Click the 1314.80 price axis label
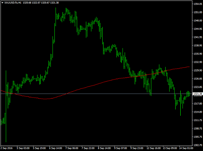The image size is (203, 151). pyautogui.click(x=198, y=112)
